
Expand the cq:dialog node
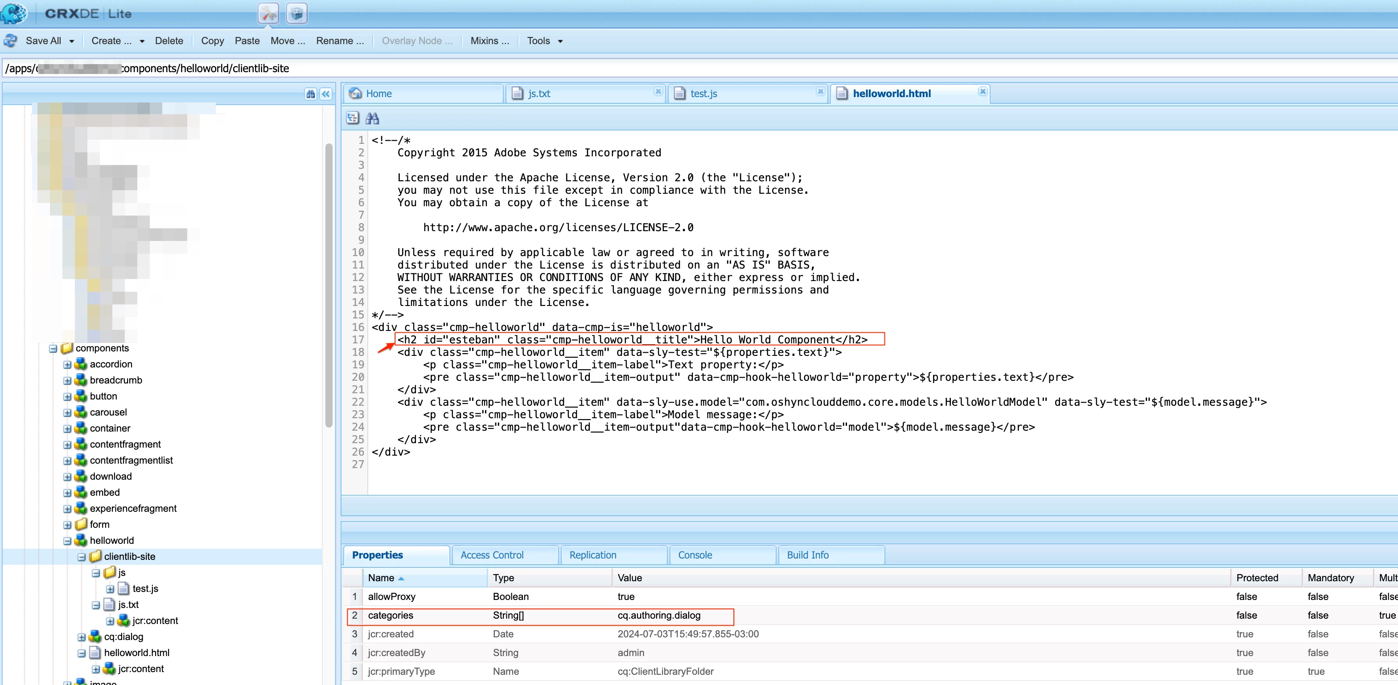pyautogui.click(x=82, y=637)
